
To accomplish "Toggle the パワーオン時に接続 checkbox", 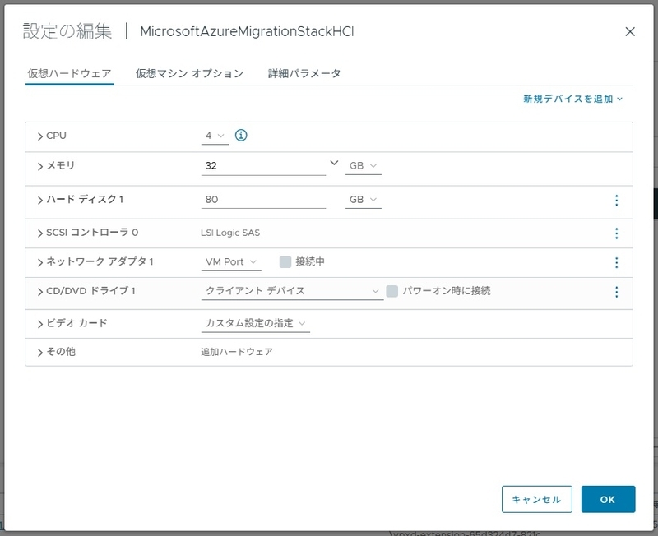I will pos(392,291).
